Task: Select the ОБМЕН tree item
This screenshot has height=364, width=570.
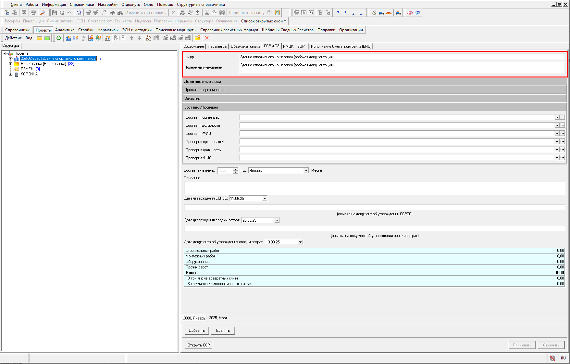Action: pyautogui.click(x=27, y=69)
